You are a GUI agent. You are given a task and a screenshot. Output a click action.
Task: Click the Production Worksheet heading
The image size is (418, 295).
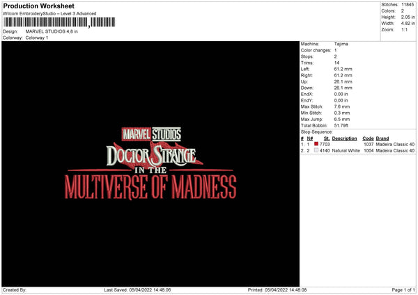pyautogui.click(x=39, y=6)
